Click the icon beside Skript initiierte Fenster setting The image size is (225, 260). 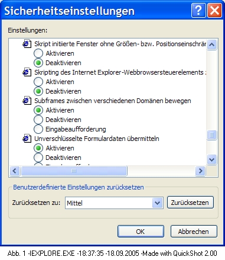pyautogui.click(x=27, y=44)
